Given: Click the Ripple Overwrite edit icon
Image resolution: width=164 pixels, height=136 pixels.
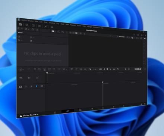Looking at the screenshot, I should (x=39, y=69).
